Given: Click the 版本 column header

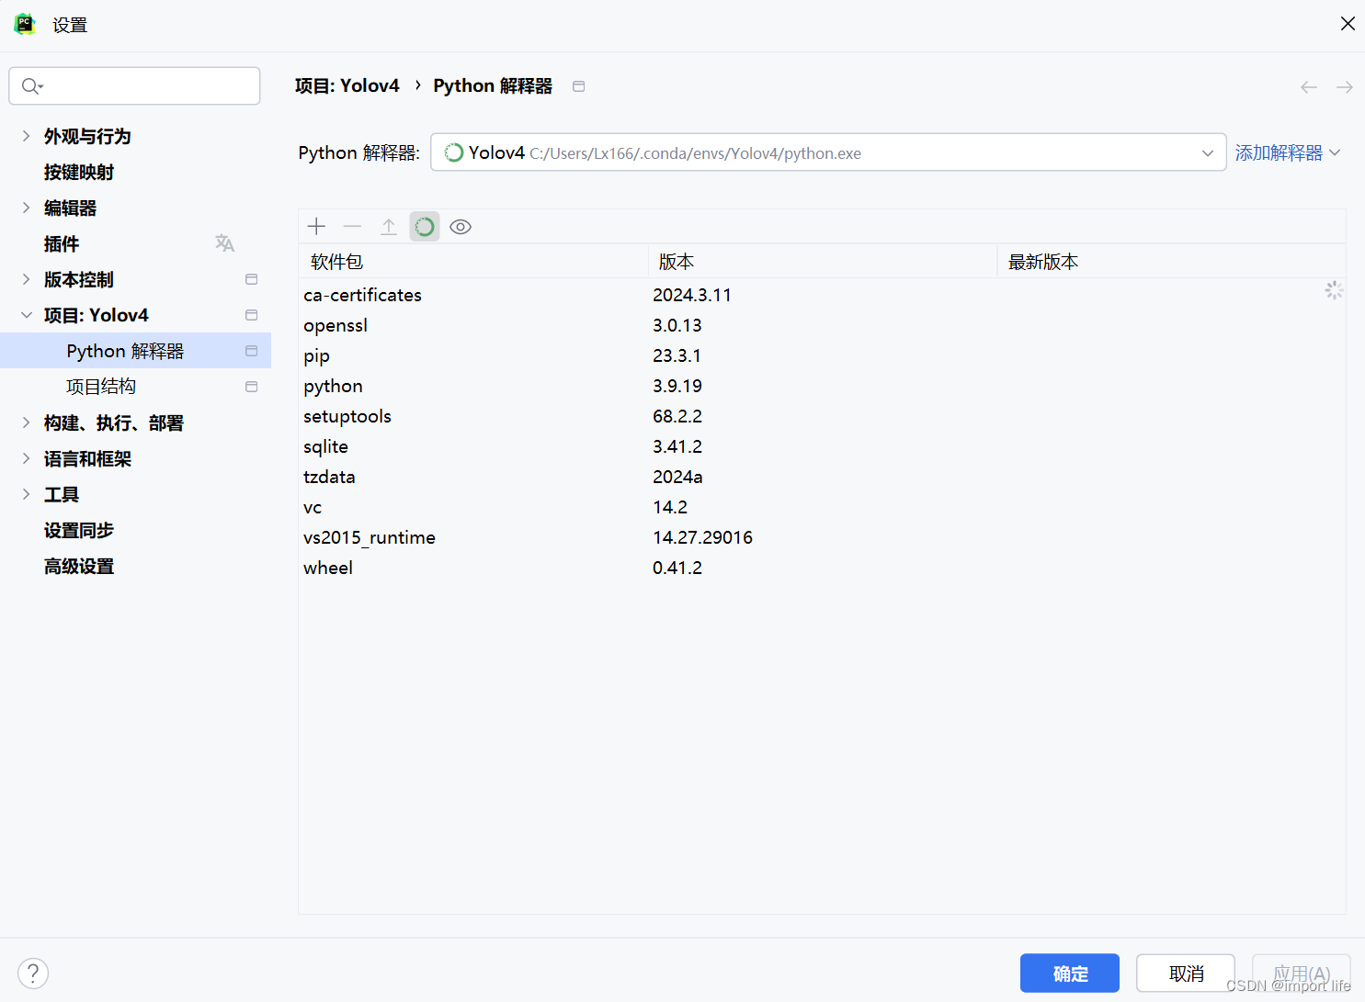Looking at the screenshot, I should (823, 262).
